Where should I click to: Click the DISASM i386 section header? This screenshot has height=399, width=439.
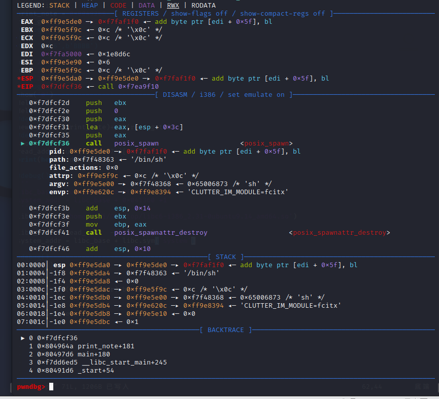pos(224,95)
